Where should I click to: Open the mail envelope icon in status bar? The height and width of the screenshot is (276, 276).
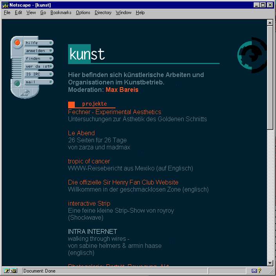(x=254, y=271)
